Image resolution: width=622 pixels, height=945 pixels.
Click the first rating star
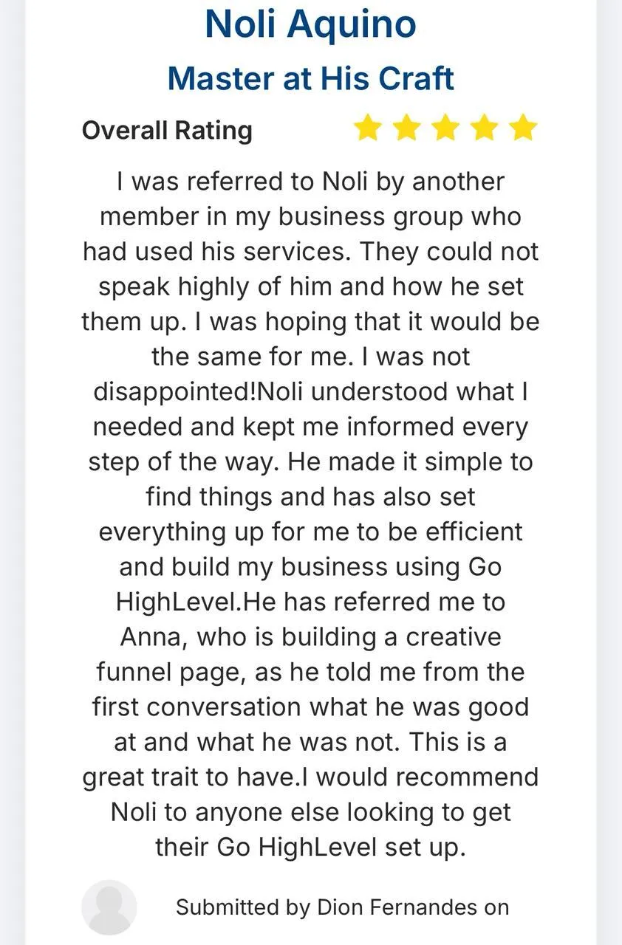[x=367, y=128]
